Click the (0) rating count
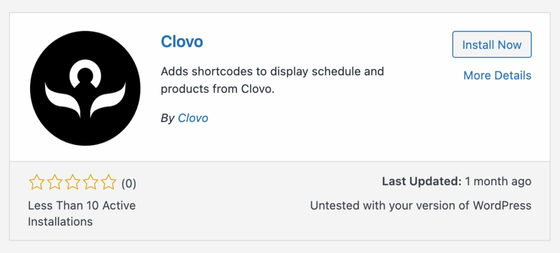Screen dimensions: 560x253 [x=129, y=184]
